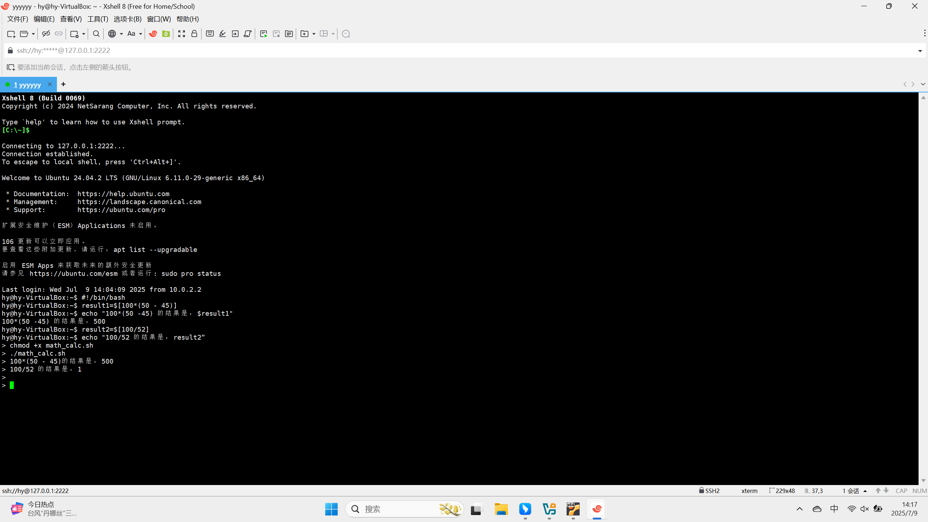
Task: Toggle the speaker mute icon in tray
Action: click(865, 509)
